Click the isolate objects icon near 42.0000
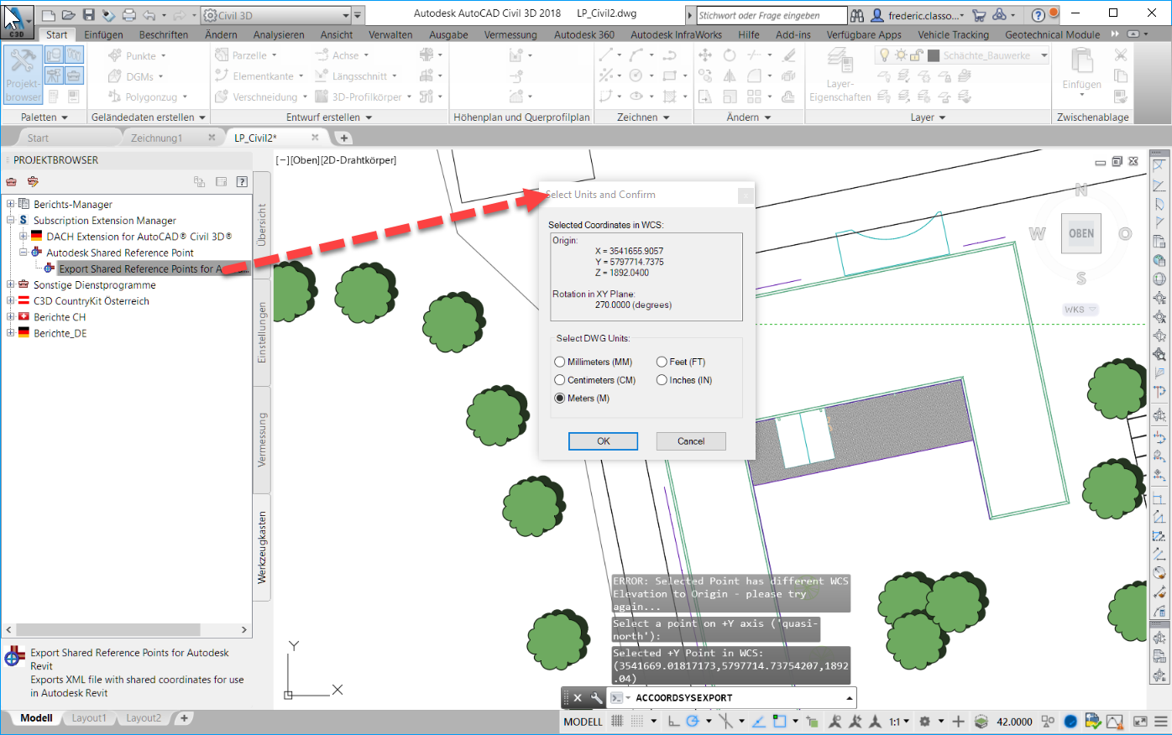1172x735 pixels. pos(1048,721)
